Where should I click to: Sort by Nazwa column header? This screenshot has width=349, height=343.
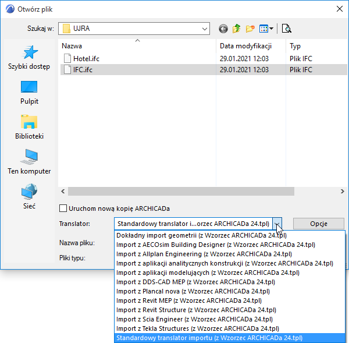137,46
